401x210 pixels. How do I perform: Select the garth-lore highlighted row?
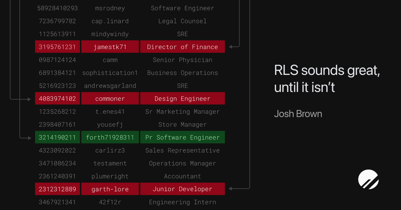(x=110, y=189)
